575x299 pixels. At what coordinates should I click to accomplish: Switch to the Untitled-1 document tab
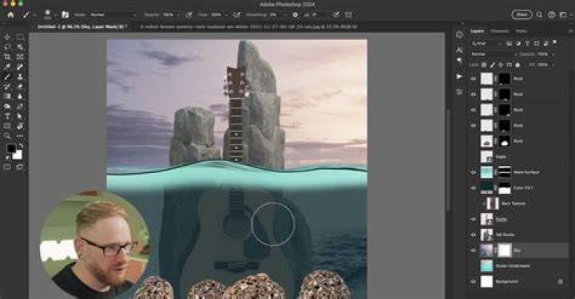(x=82, y=27)
